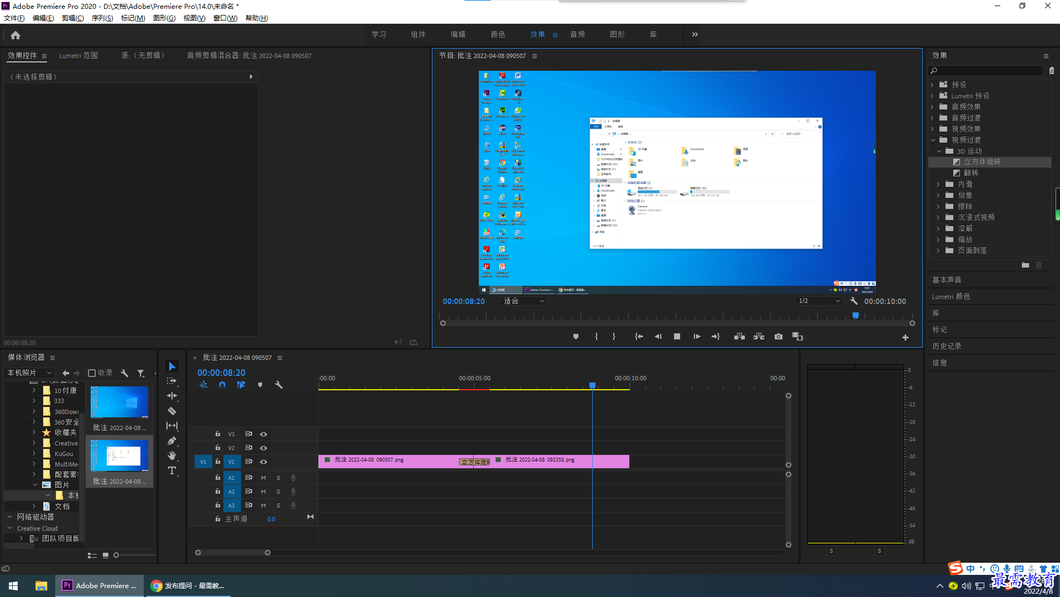Screen dimensions: 1060x597
Task: Expand the 音频效果 folder
Action: (932, 107)
